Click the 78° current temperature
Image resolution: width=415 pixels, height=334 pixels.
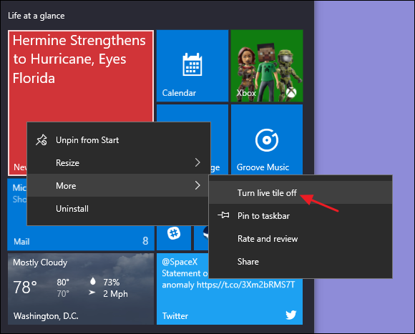tap(25, 288)
